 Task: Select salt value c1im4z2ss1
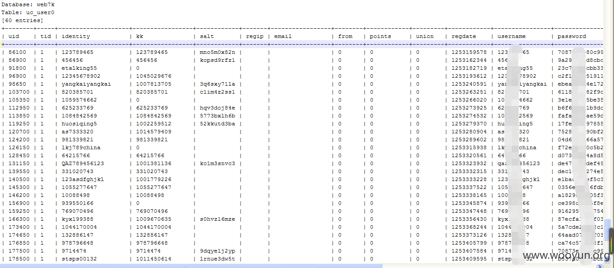point(218,92)
